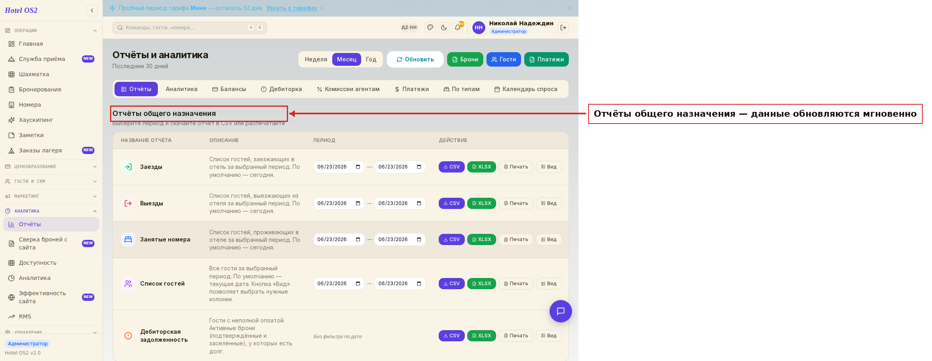
Task: Open notifications bell icon
Action: point(458,28)
